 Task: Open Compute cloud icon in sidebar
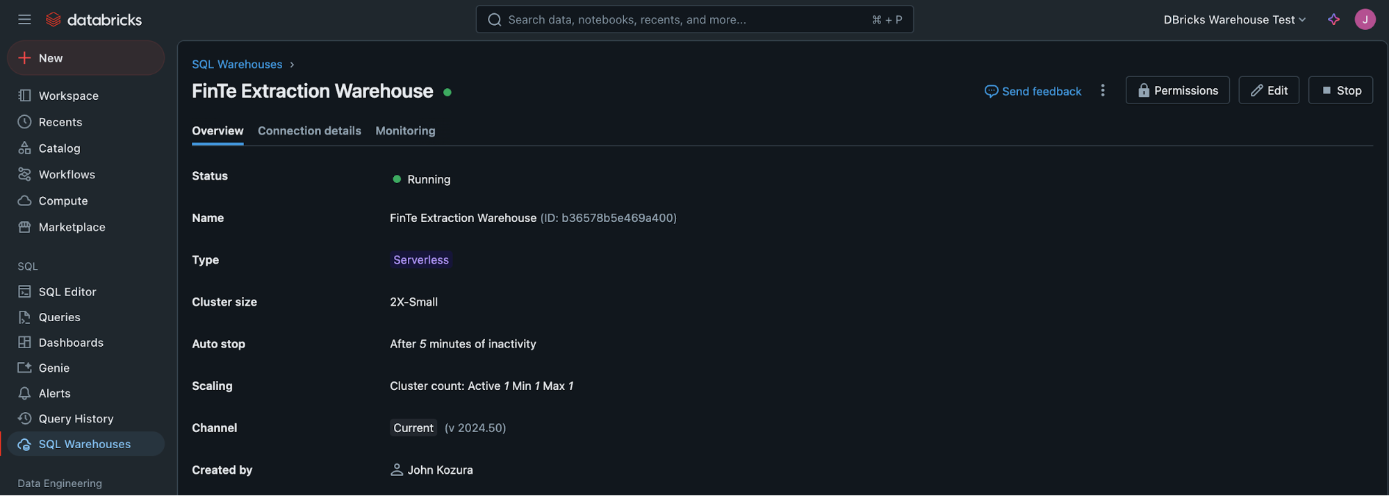pos(24,201)
